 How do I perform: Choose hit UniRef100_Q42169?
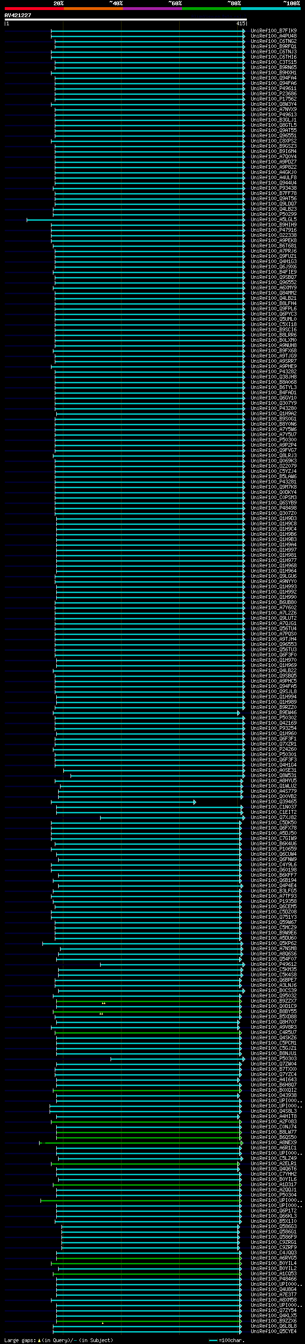[274, 723]
